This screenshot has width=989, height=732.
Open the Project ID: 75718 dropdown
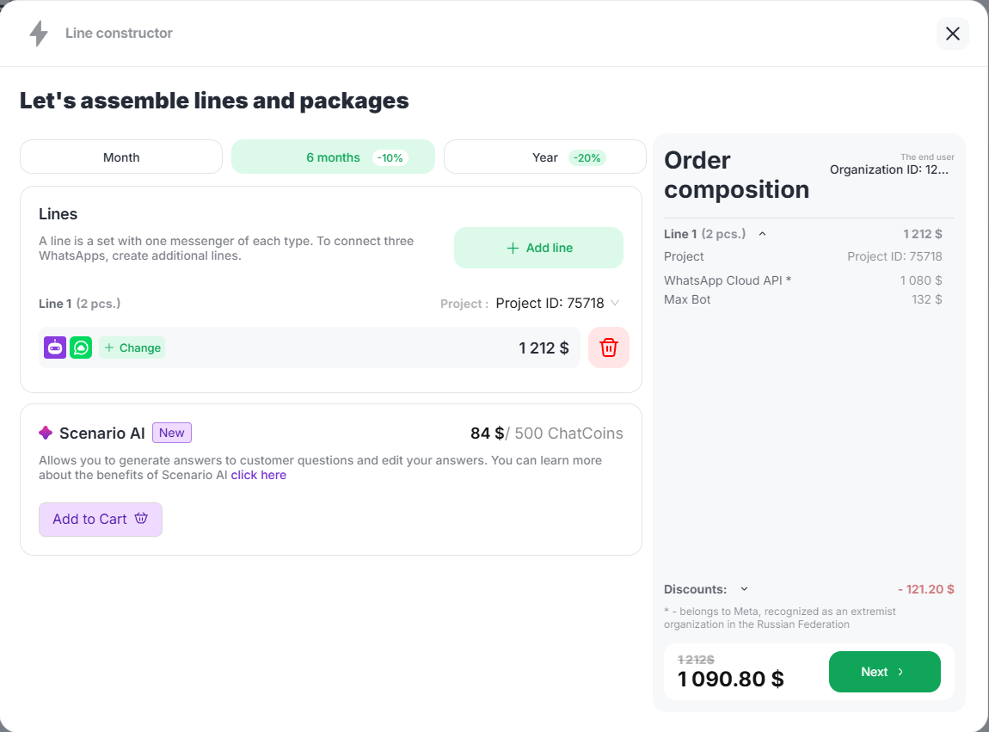click(x=557, y=303)
